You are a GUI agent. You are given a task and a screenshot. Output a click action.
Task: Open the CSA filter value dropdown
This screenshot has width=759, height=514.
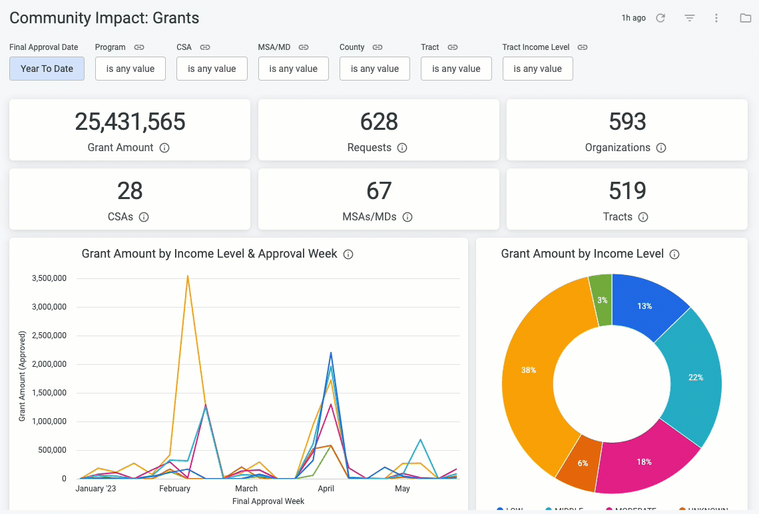212,69
